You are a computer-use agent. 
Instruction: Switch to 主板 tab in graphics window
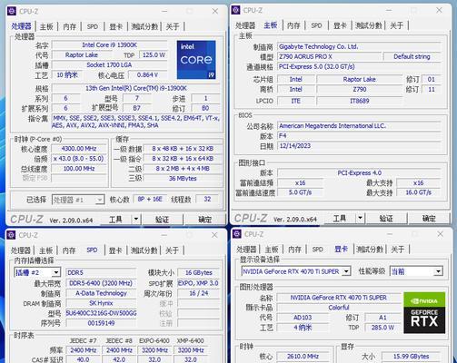point(272,250)
